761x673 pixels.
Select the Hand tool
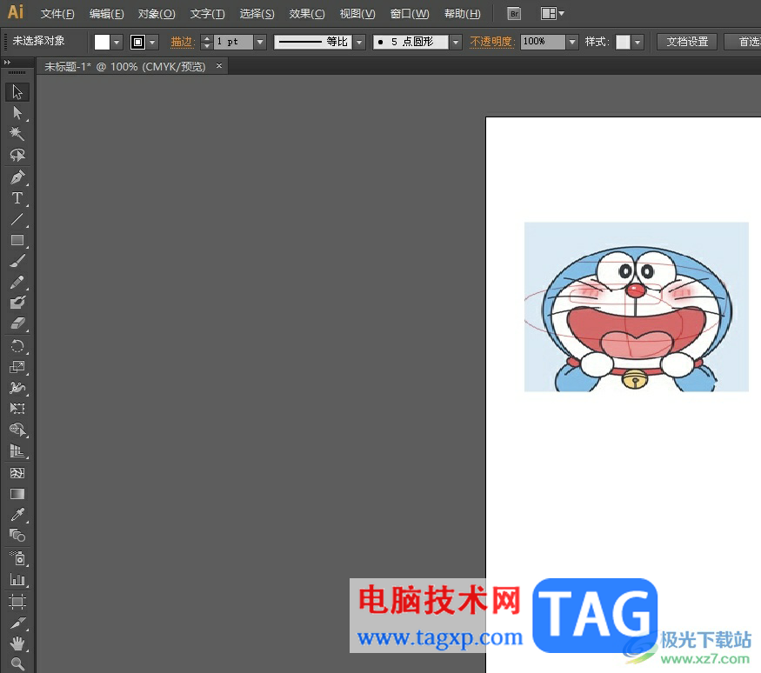(17, 644)
